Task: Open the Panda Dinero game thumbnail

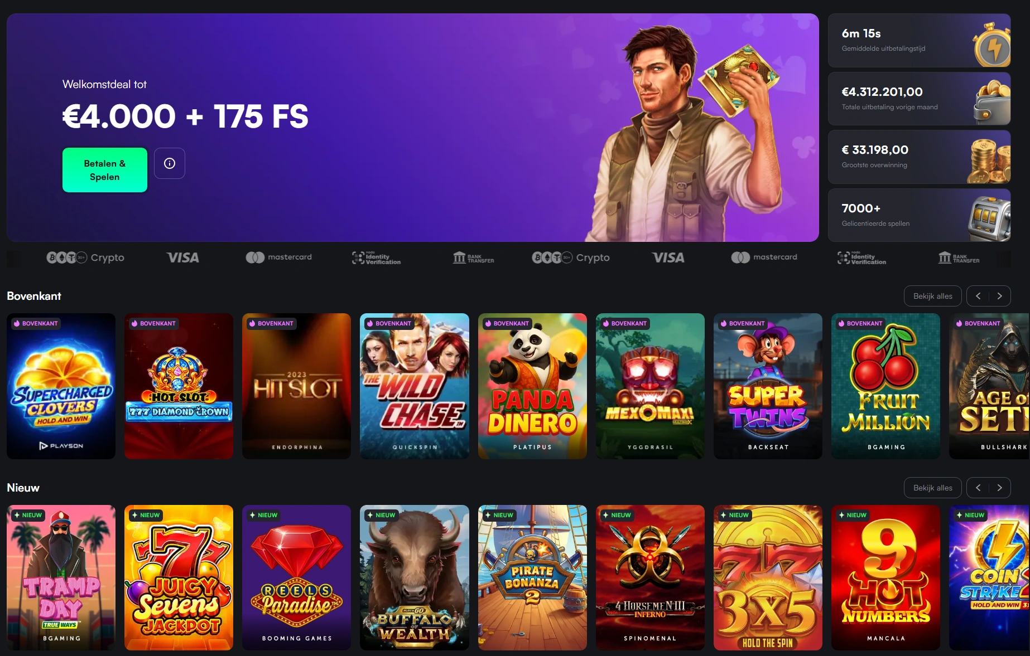Action: coord(532,386)
